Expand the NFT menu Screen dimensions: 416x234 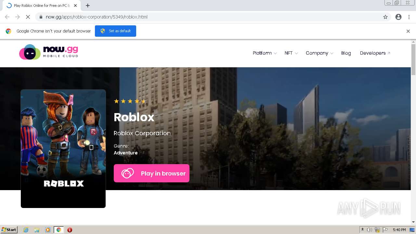(291, 53)
